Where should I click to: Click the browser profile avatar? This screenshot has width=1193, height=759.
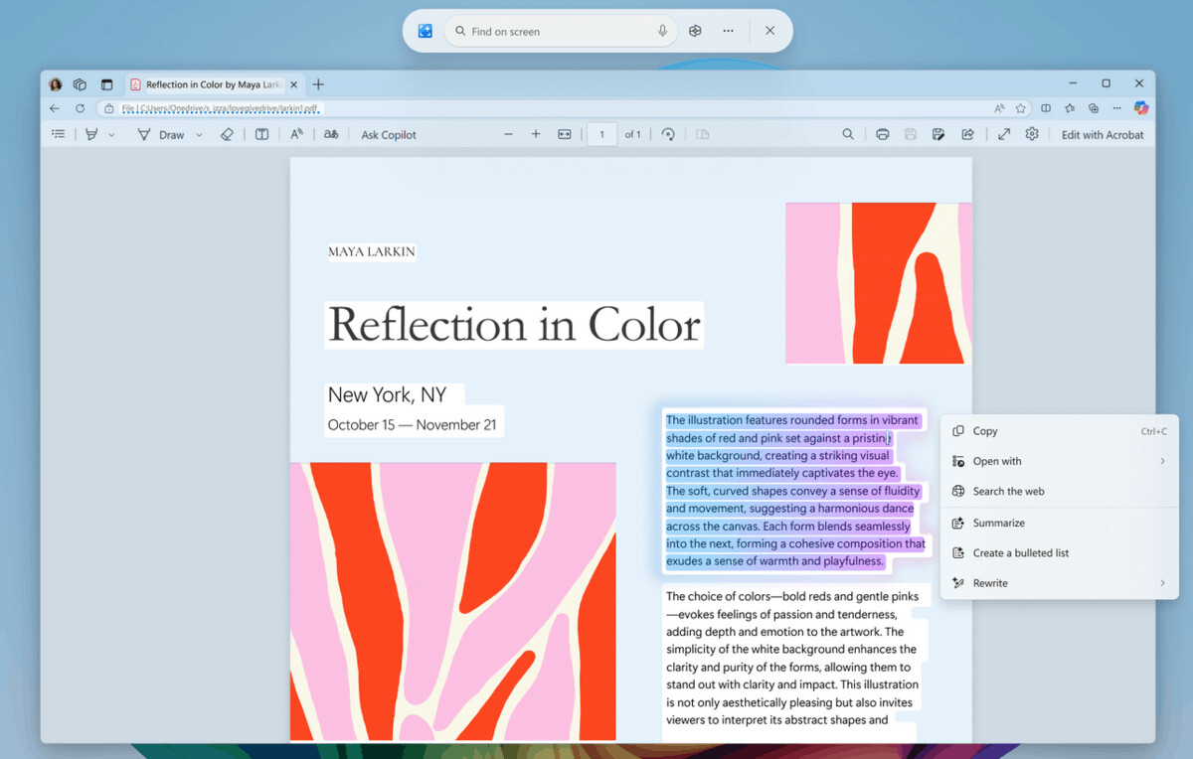pyautogui.click(x=56, y=84)
